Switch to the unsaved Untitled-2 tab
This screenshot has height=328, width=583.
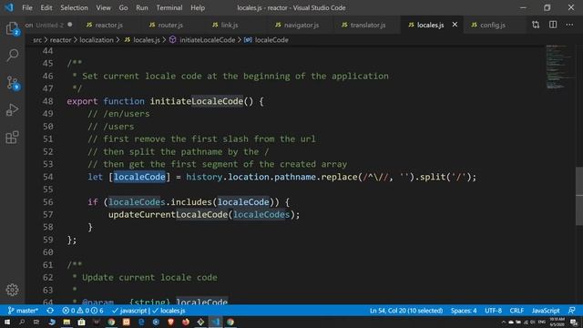(x=49, y=25)
